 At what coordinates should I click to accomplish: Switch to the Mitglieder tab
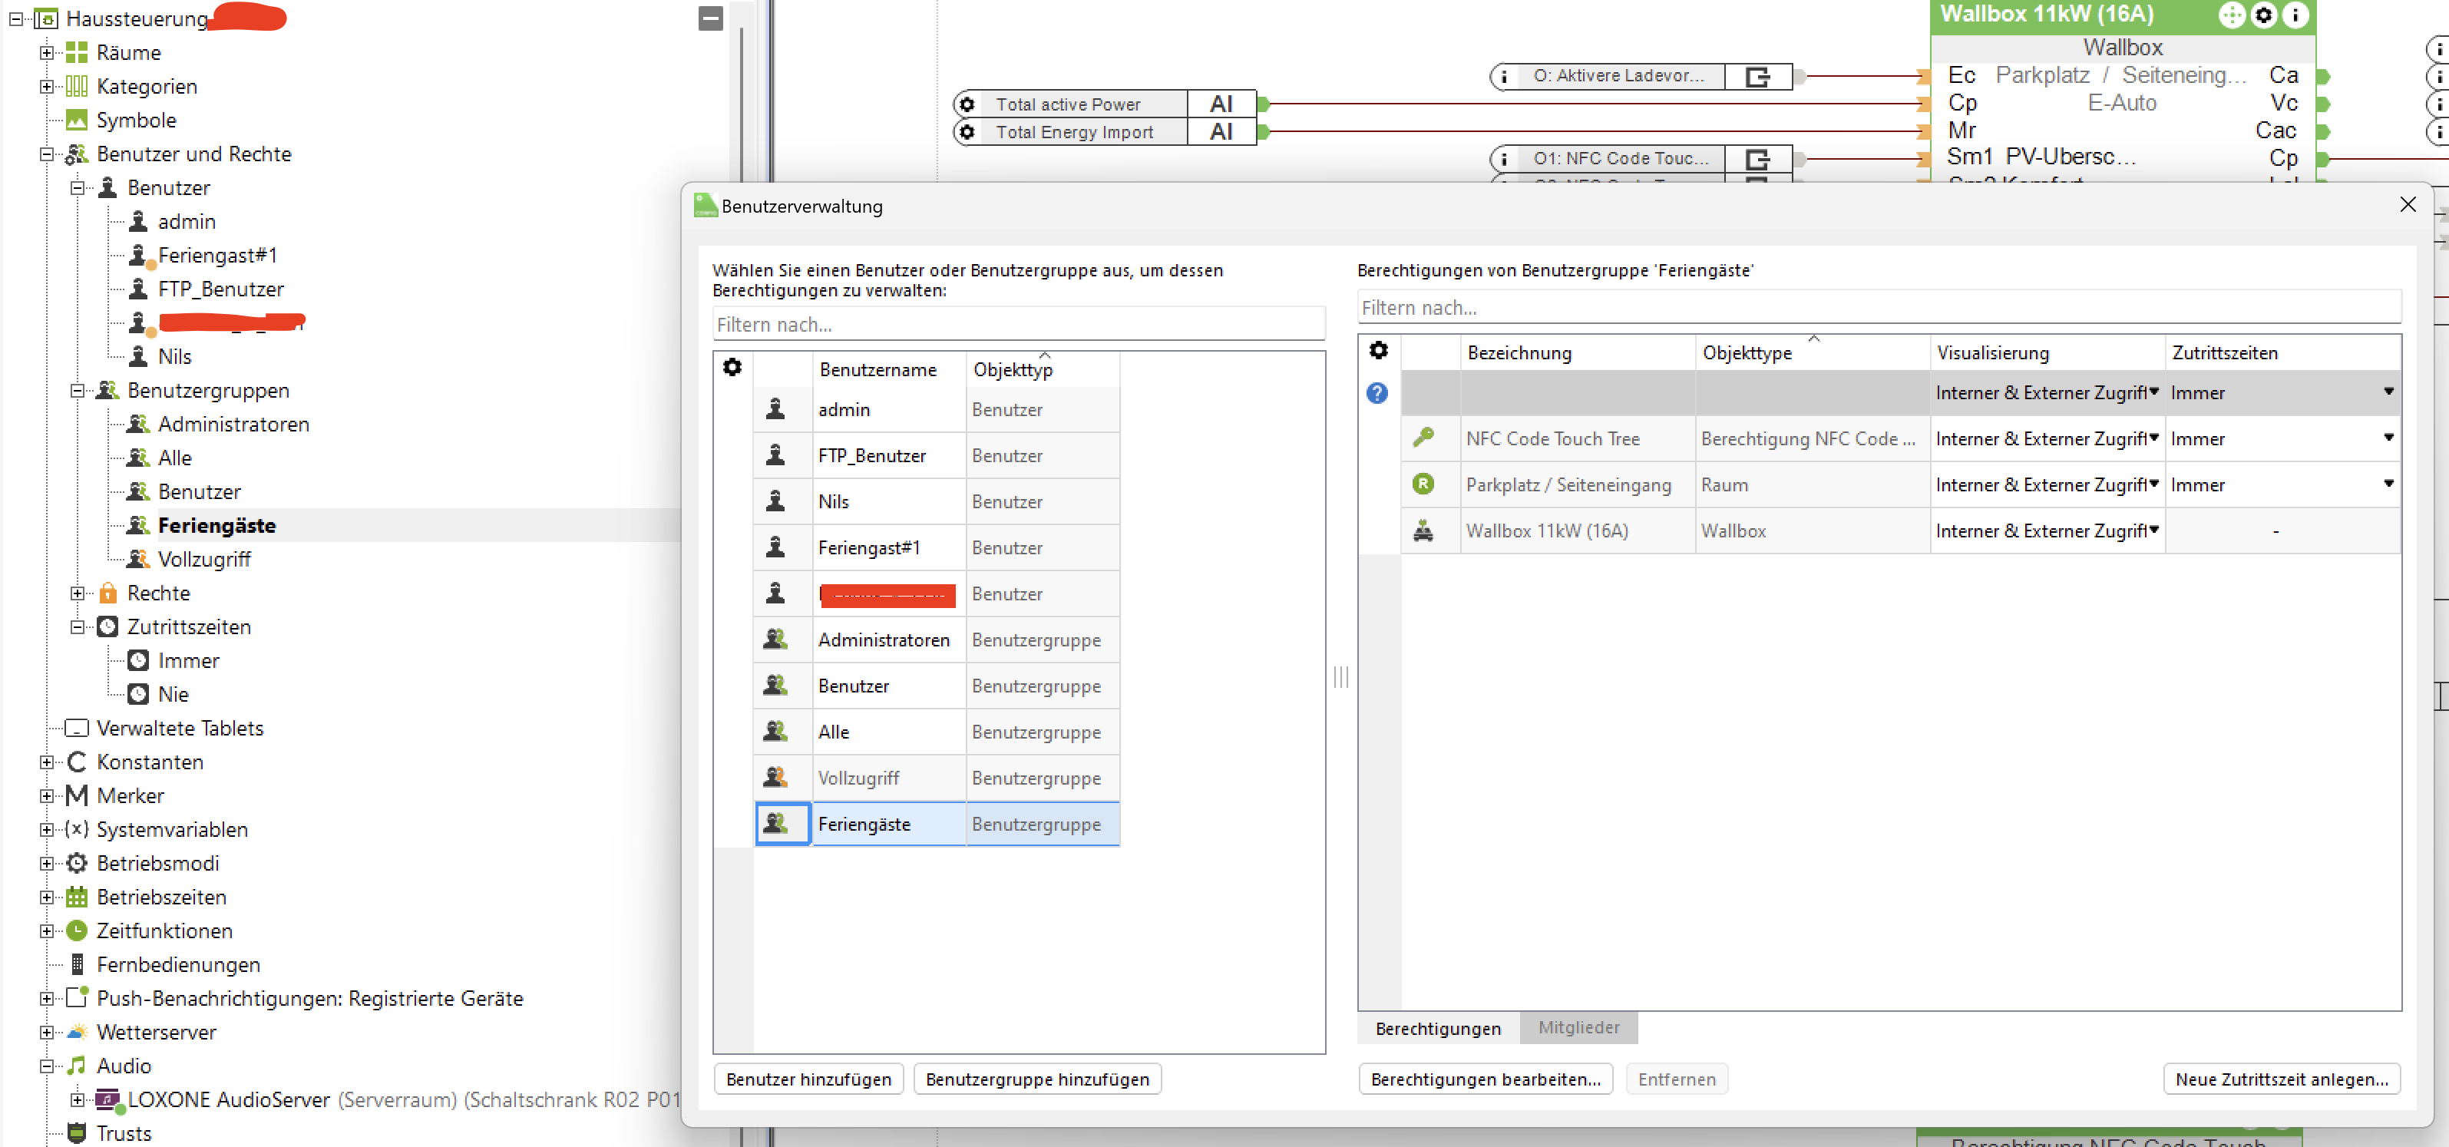pyautogui.click(x=1578, y=1027)
